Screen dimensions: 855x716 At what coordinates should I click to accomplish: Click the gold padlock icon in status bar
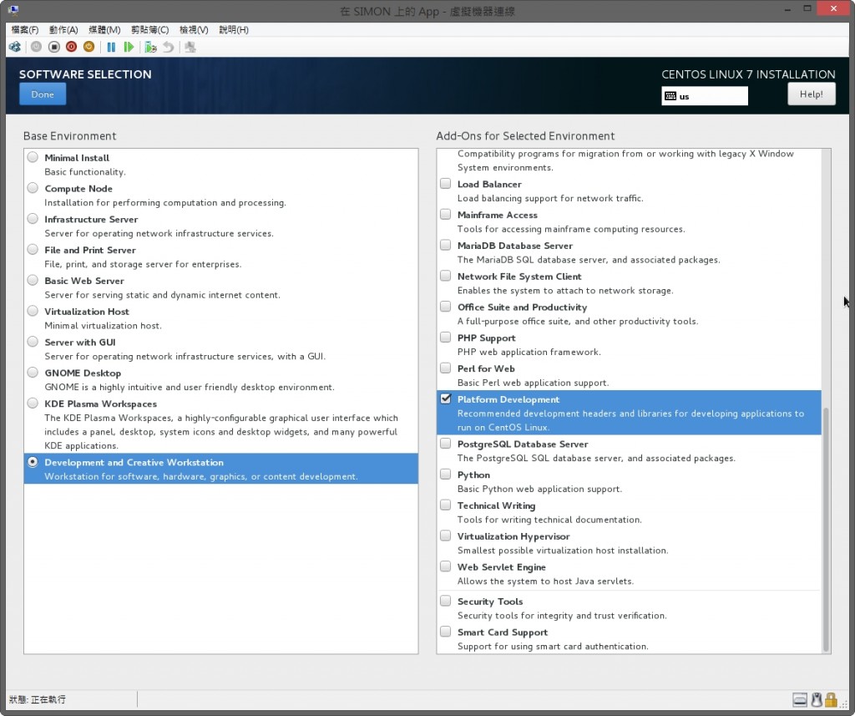(x=831, y=699)
